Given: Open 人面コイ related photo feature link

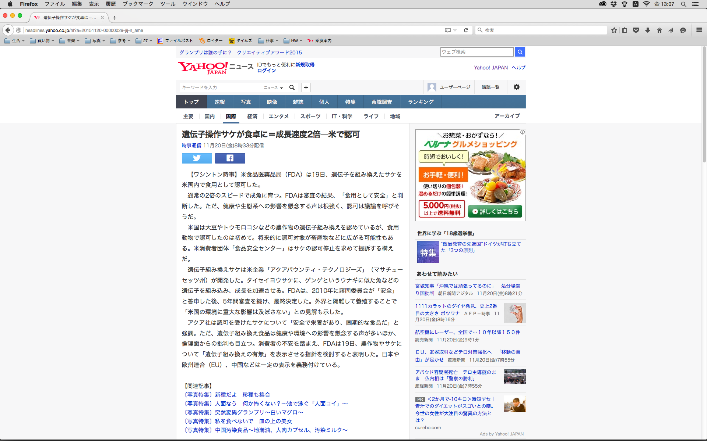Looking at the screenshot, I should [x=265, y=404].
